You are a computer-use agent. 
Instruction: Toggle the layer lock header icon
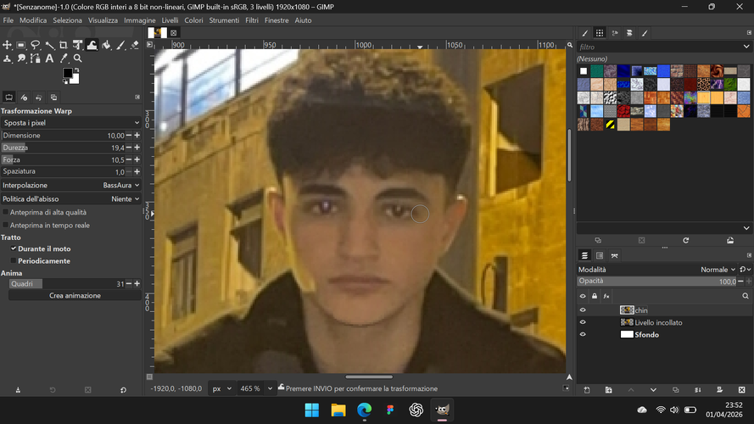click(x=595, y=296)
